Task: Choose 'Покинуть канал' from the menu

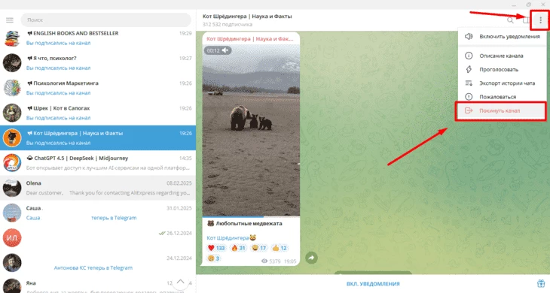Action: click(x=500, y=111)
